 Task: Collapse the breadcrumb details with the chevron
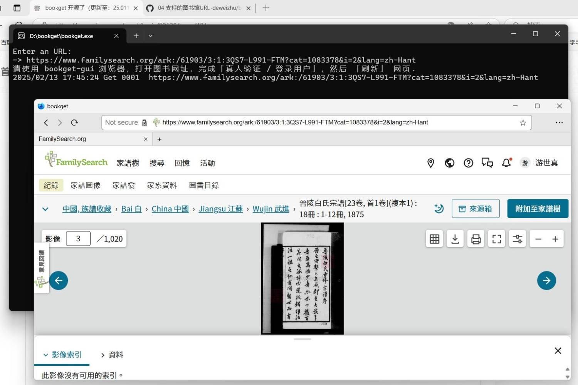coord(45,209)
